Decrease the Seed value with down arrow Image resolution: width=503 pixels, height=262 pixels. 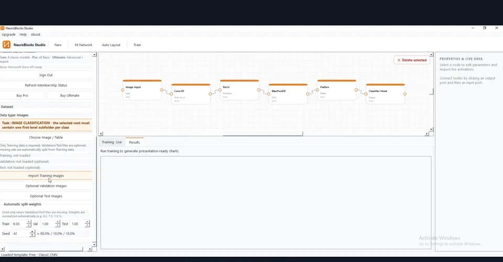pos(32,235)
